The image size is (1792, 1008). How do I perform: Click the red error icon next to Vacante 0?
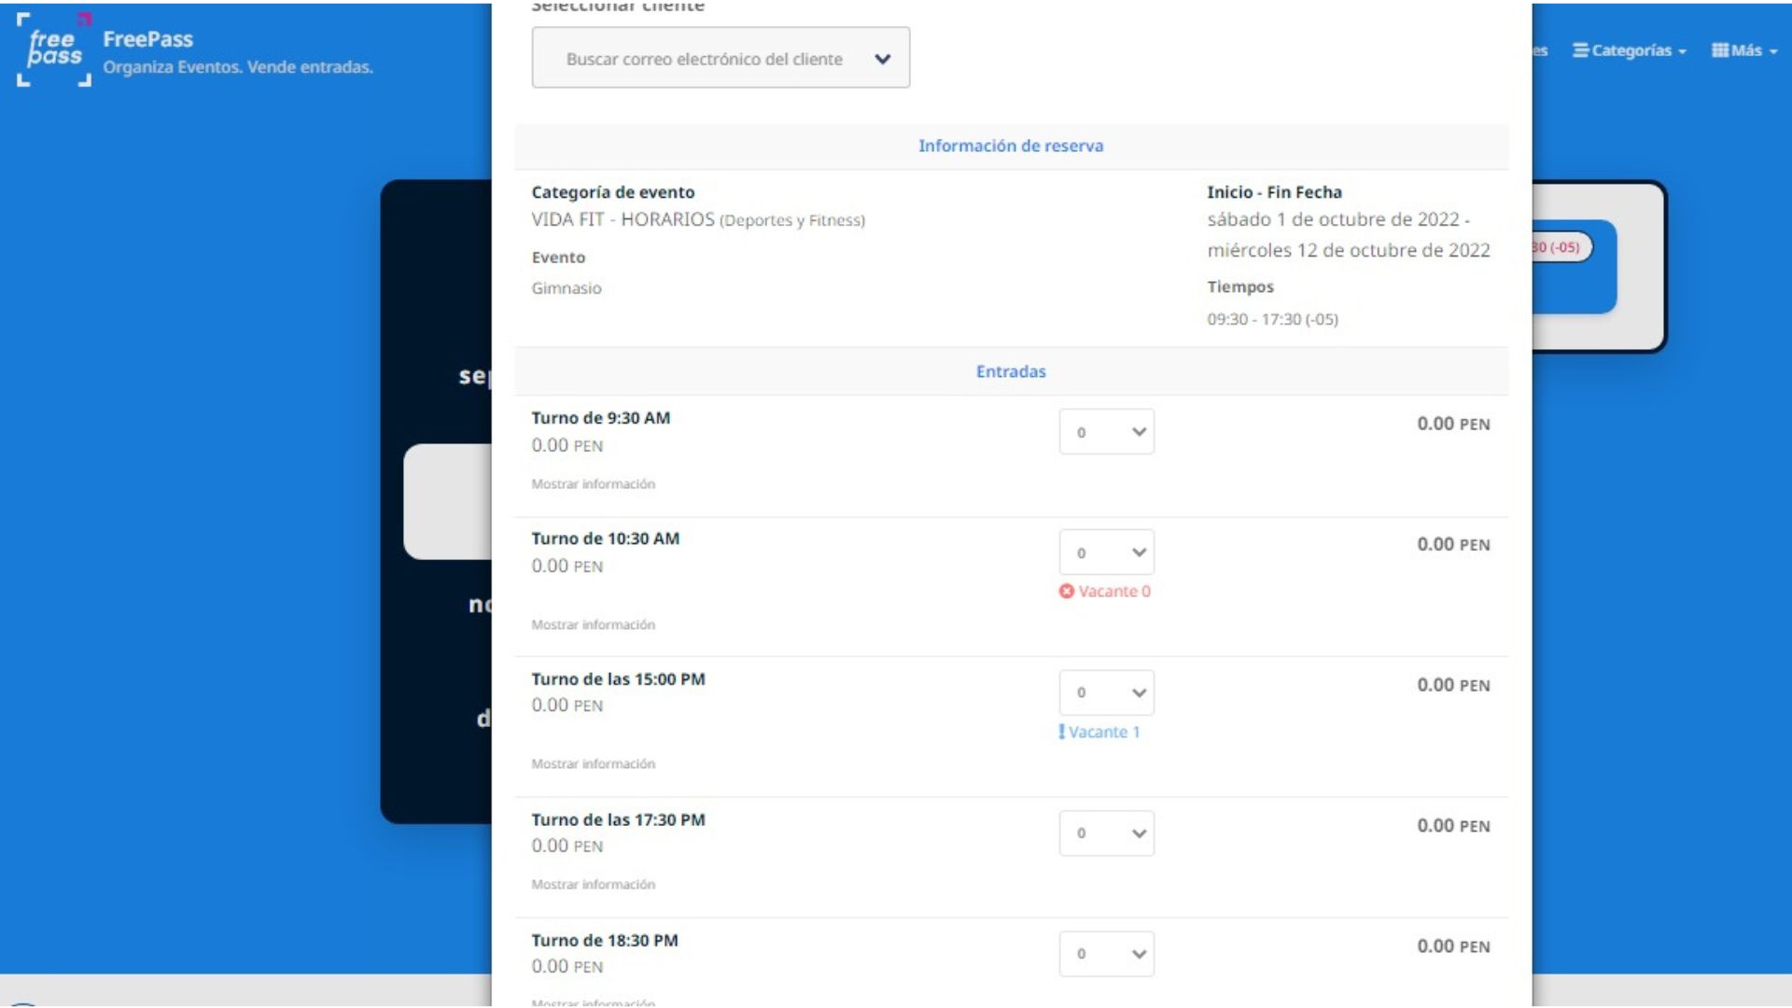(1067, 591)
